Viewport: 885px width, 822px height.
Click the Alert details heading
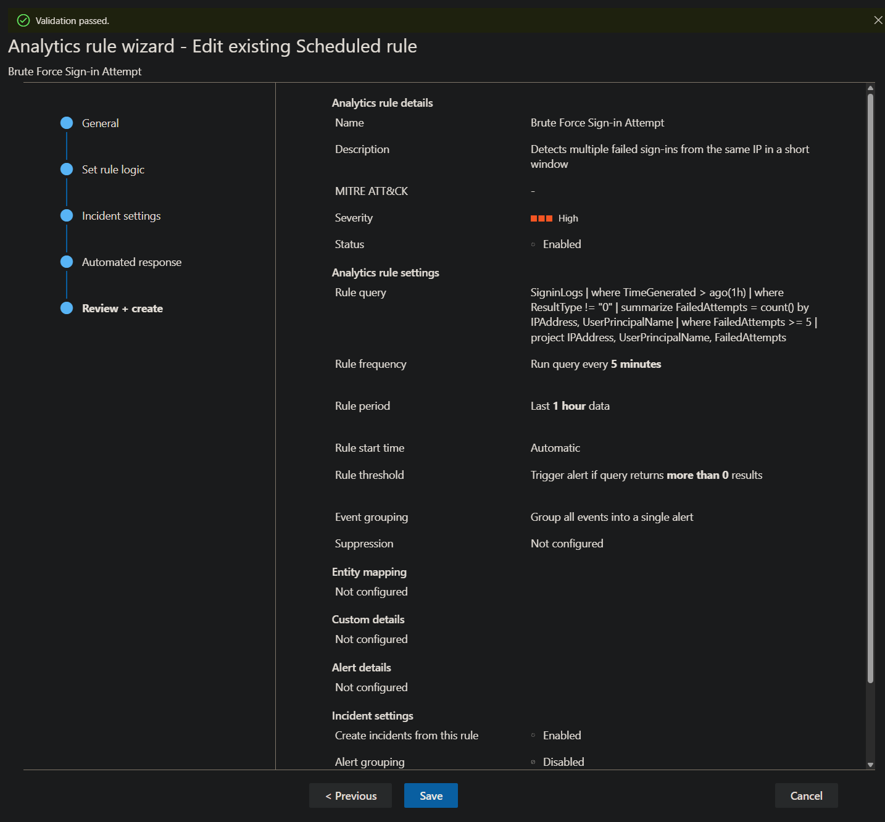coord(361,667)
